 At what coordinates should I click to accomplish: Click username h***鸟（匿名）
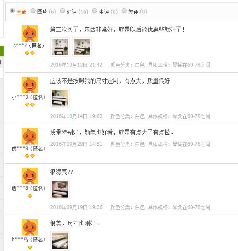pyautogui.click(x=29, y=240)
